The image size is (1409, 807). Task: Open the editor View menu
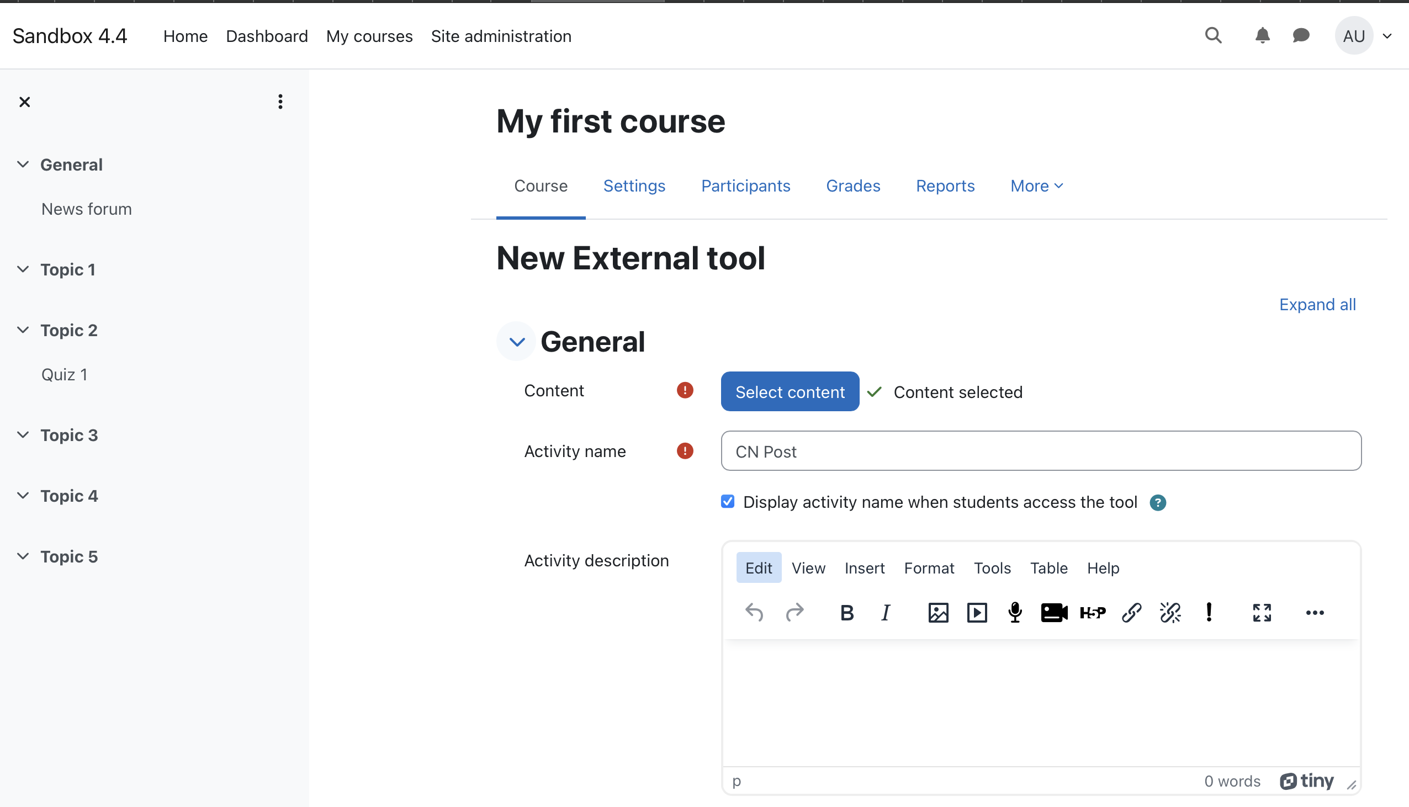pyautogui.click(x=808, y=567)
